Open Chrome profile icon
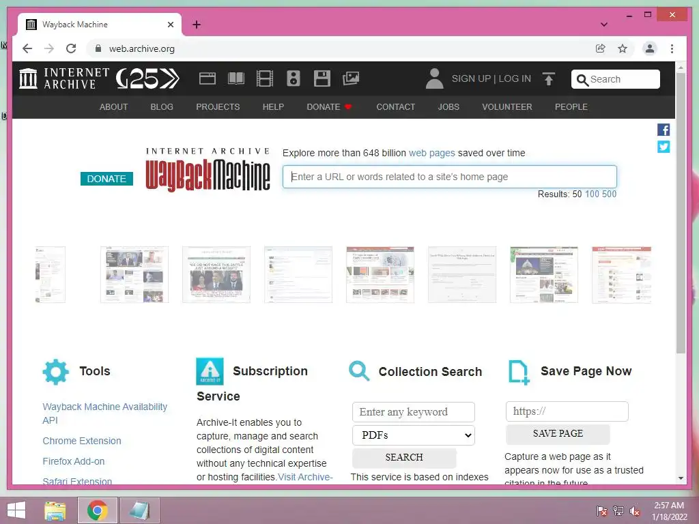 click(650, 48)
